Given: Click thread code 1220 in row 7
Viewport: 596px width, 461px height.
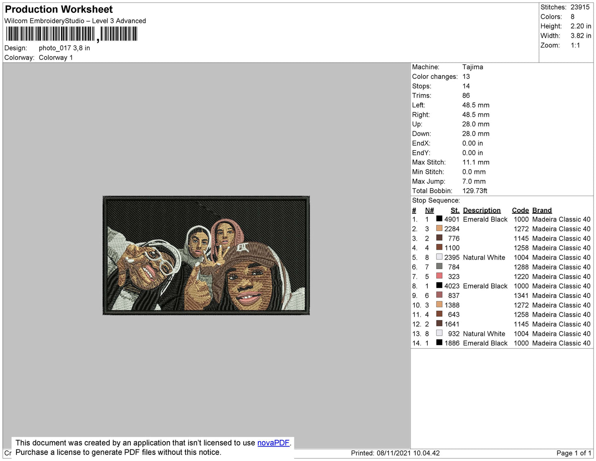Looking at the screenshot, I should 521,277.
